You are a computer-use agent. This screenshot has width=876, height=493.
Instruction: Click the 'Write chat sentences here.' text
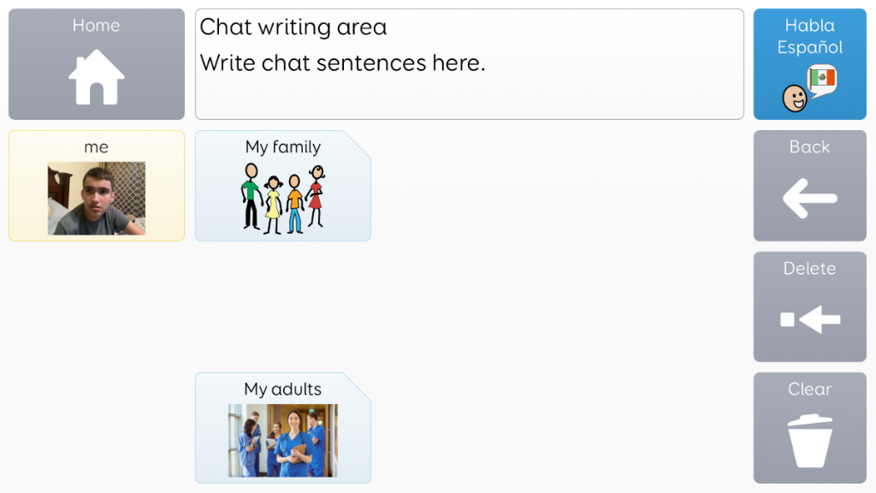342,63
